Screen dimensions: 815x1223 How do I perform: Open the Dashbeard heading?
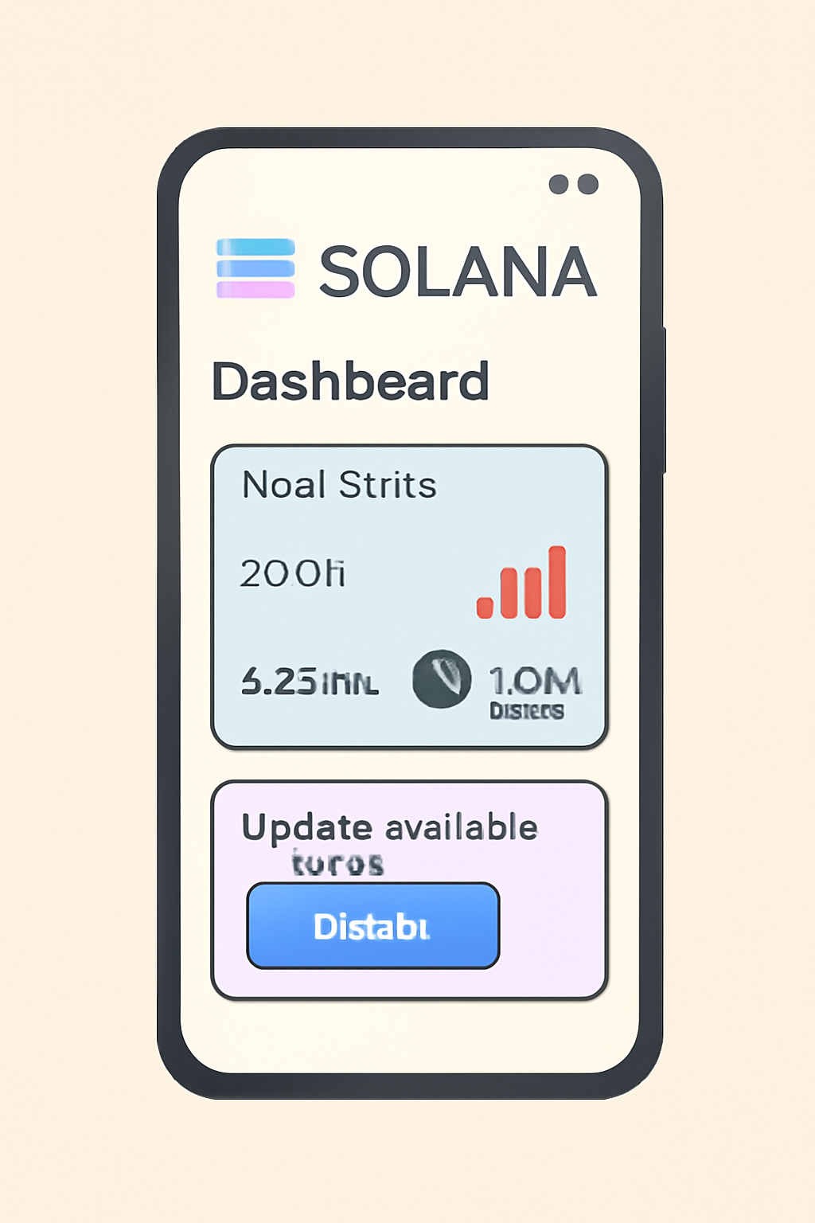pyautogui.click(x=350, y=381)
